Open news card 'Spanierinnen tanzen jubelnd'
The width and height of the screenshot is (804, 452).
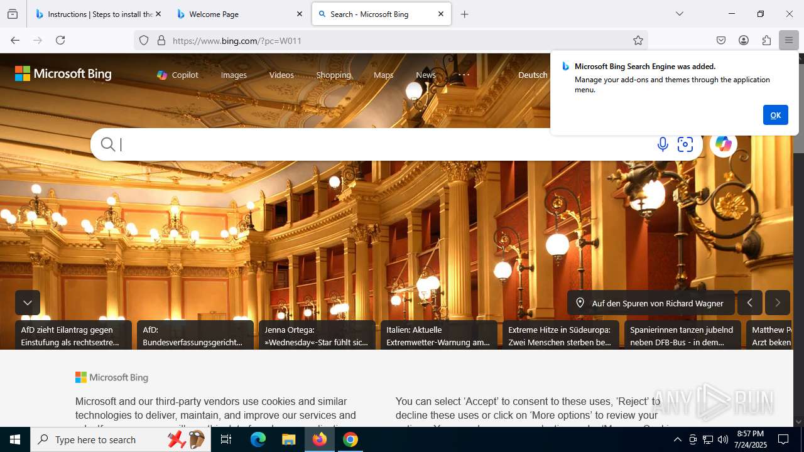[683, 335]
